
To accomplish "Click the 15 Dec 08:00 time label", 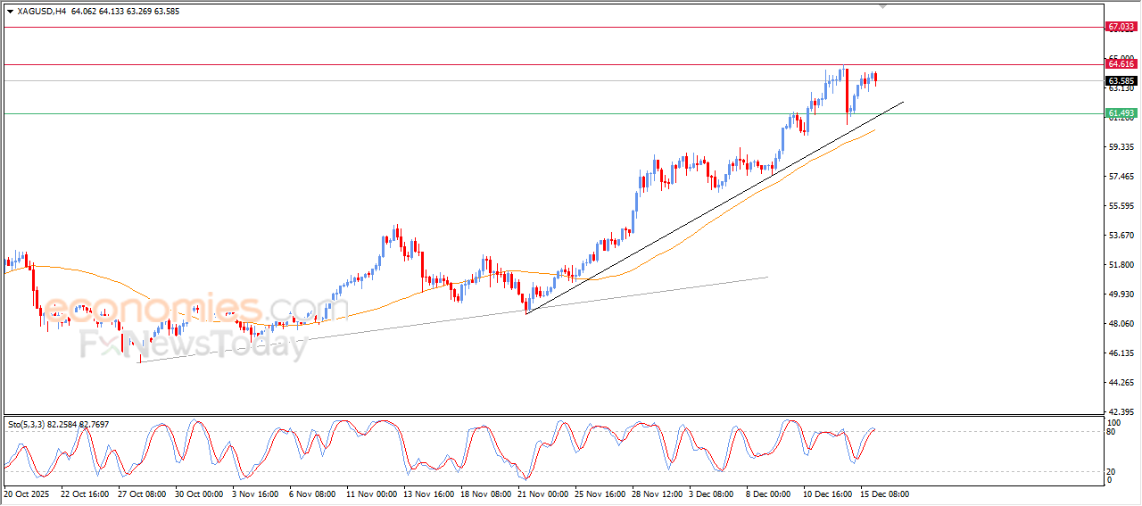I will pos(884,494).
